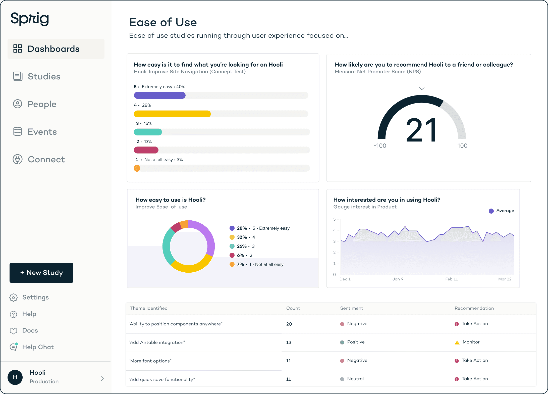Click the Connect plug icon

[x=18, y=159]
